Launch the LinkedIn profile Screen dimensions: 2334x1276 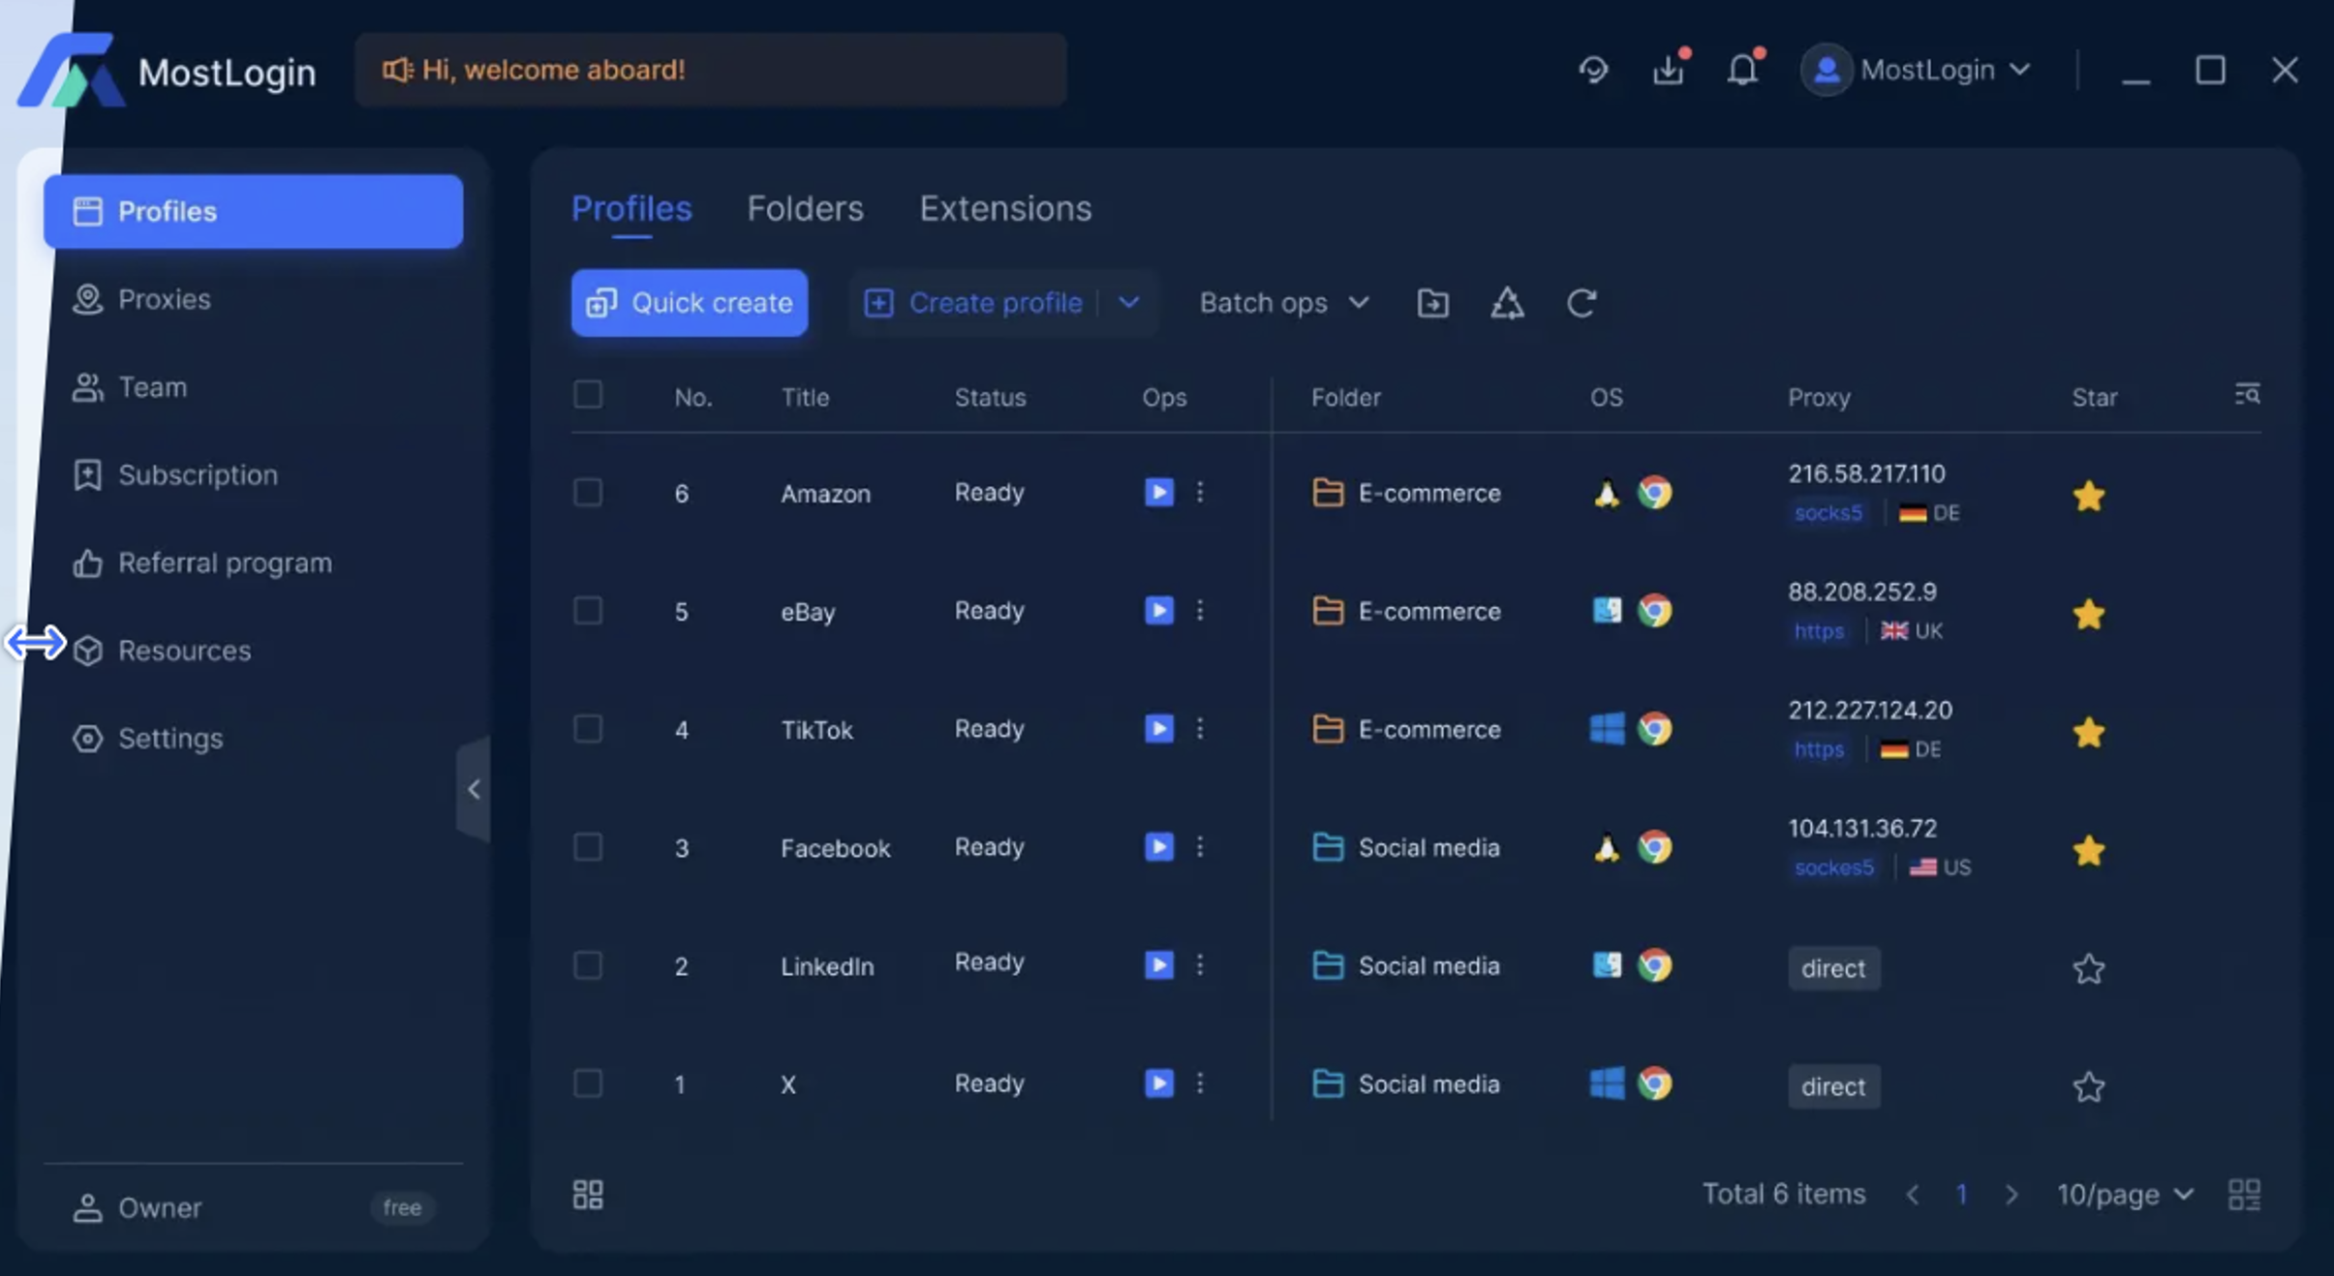pos(1158,964)
